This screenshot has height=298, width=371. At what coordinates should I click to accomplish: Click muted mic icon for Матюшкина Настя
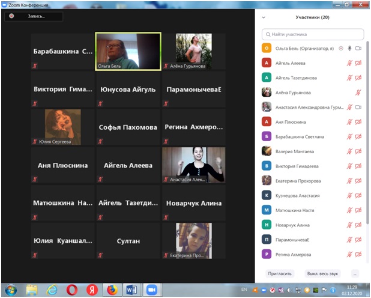[349, 210]
